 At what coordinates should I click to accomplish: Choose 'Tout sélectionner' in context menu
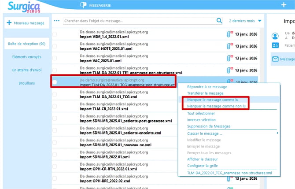pos(201,113)
